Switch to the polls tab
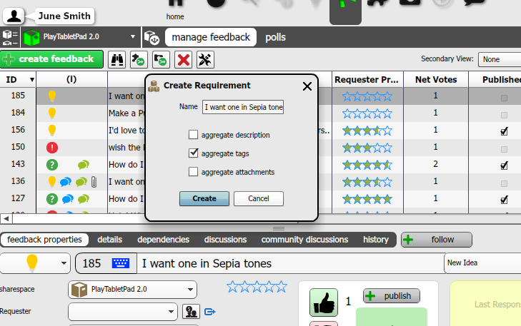This screenshot has width=521, height=326. point(275,37)
